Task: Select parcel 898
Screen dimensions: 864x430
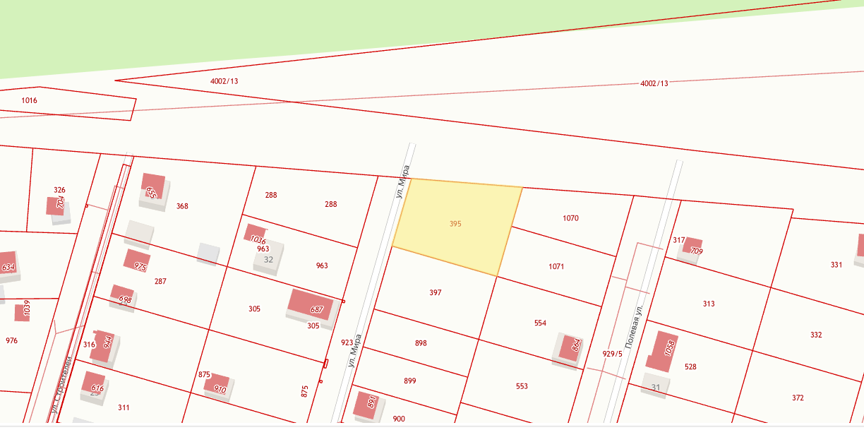Action: pos(421,343)
